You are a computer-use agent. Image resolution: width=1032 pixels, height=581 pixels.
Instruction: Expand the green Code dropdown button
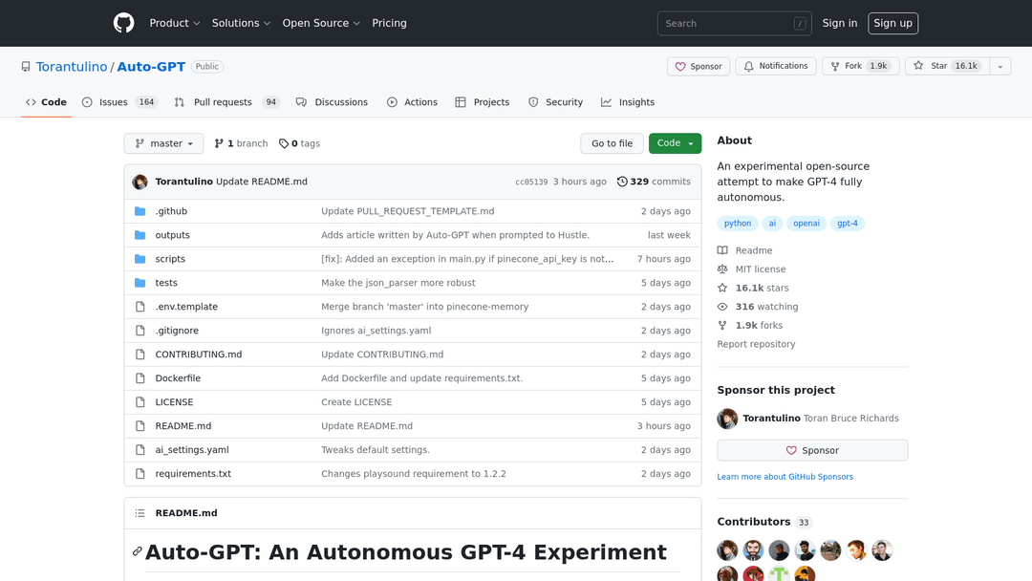[676, 143]
